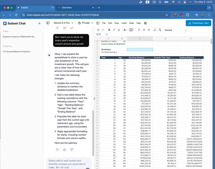The image size is (215, 169).
Task: Open the Data menu
Action: tap(132, 23)
